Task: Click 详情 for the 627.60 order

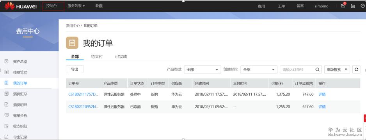Action: [322, 107]
